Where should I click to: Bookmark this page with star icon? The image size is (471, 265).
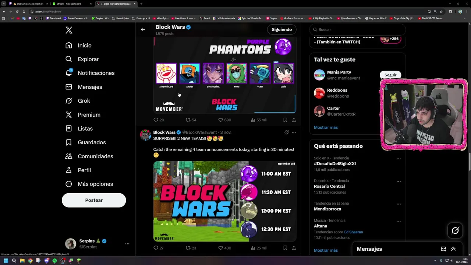[441, 11]
